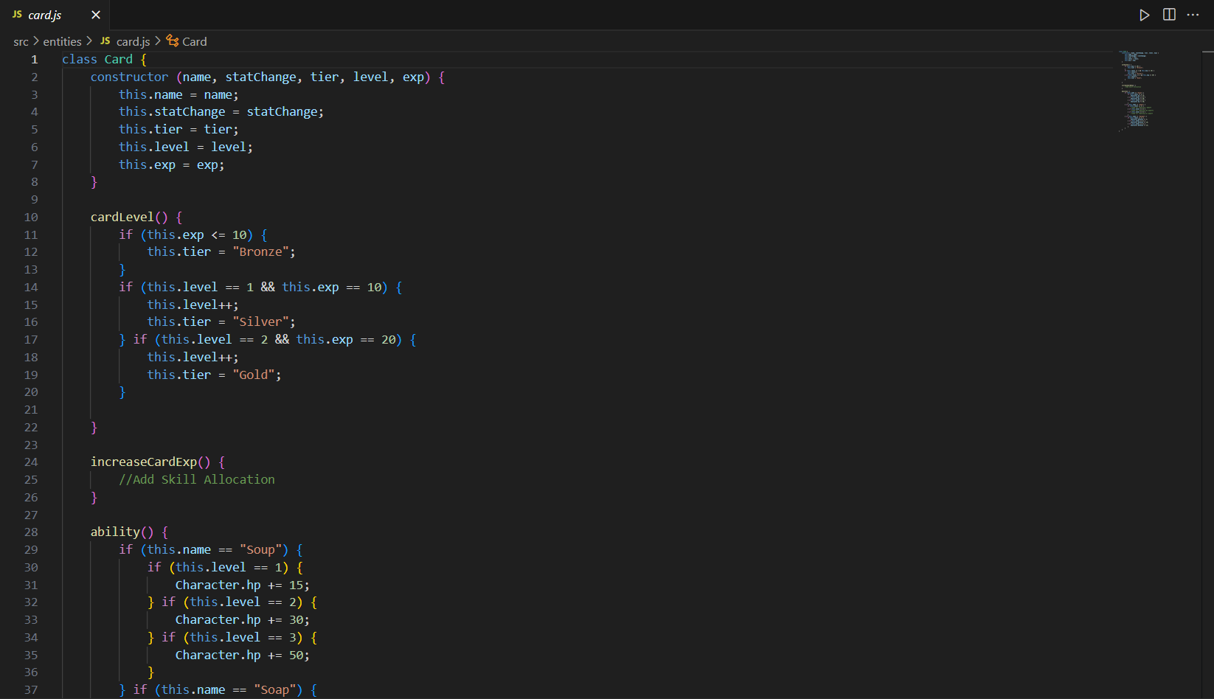
Task: Place cursor on 'class Card {' line
Action: [104, 59]
